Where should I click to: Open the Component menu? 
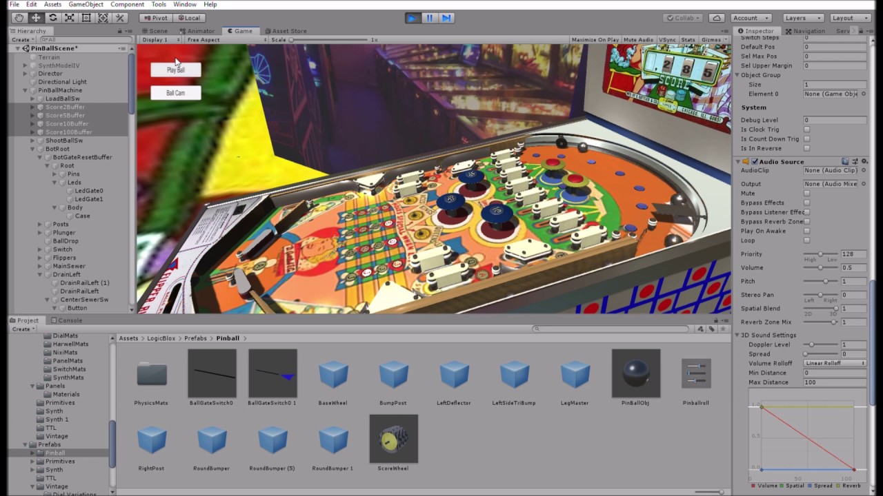127,4
